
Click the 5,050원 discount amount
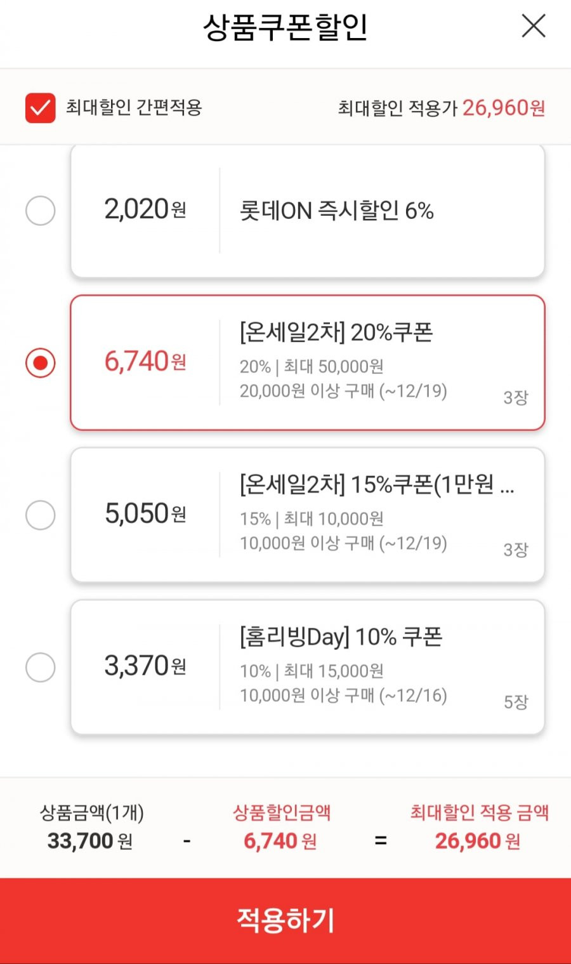pos(145,514)
